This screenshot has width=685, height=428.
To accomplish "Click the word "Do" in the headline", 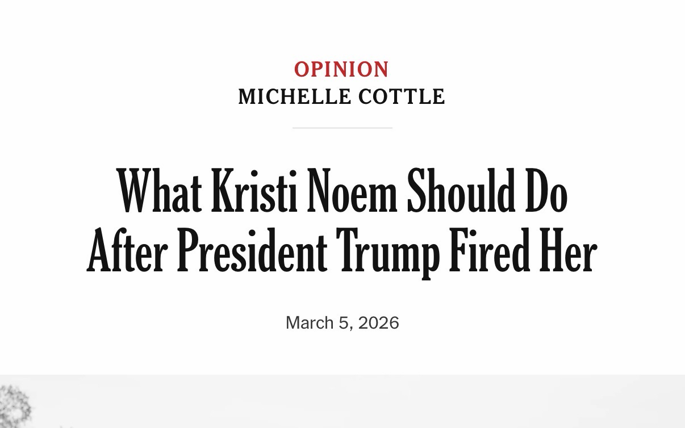I will tap(546, 192).
